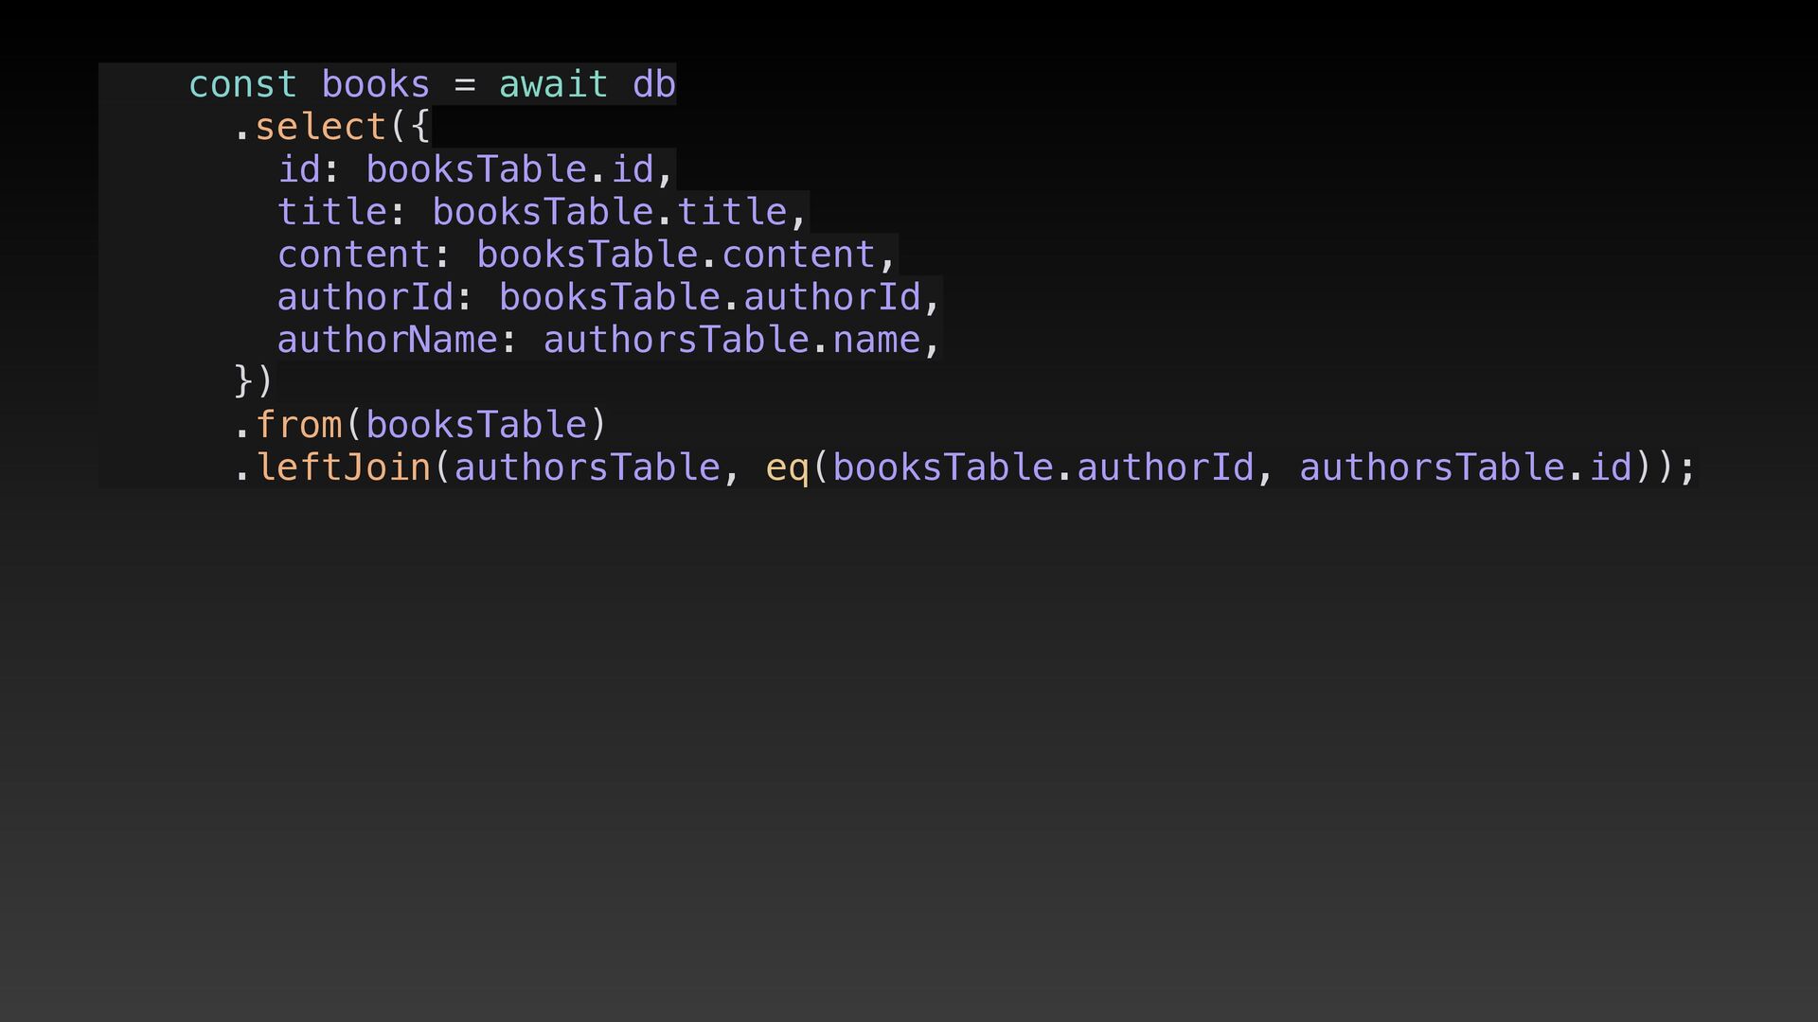Click the 'eq' function name
The width and height of the screenshot is (1818, 1022).
(787, 467)
